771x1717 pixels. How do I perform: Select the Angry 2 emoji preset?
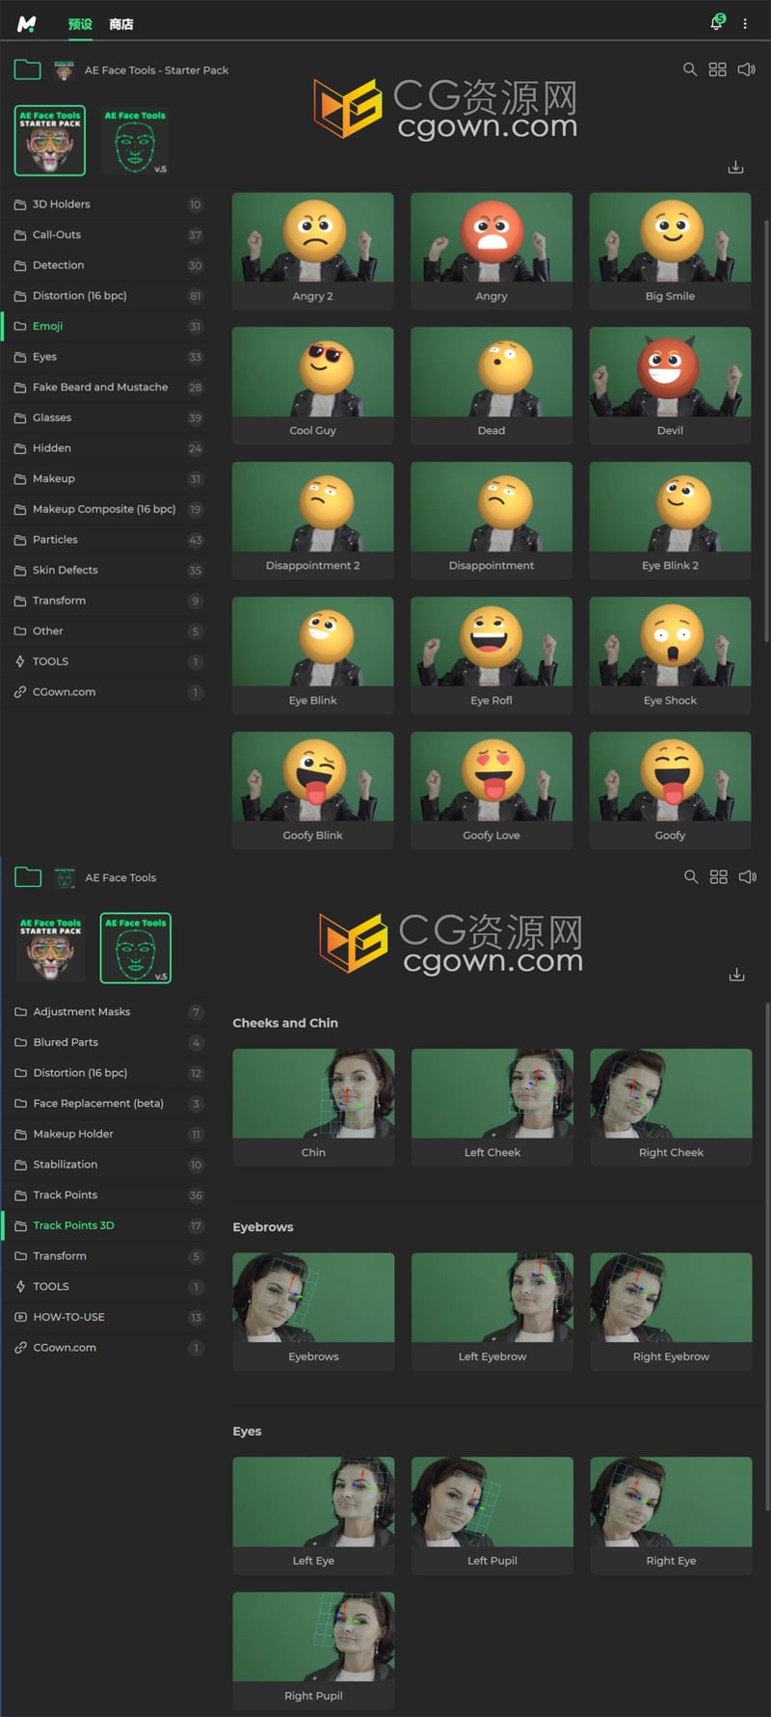(313, 251)
